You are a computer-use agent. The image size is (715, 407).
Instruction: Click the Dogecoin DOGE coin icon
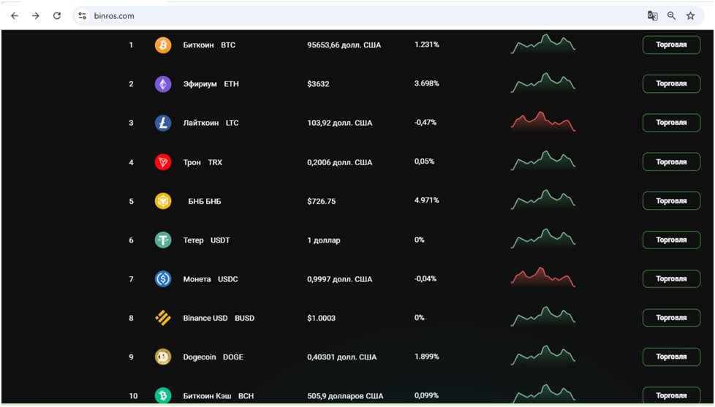click(x=163, y=357)
